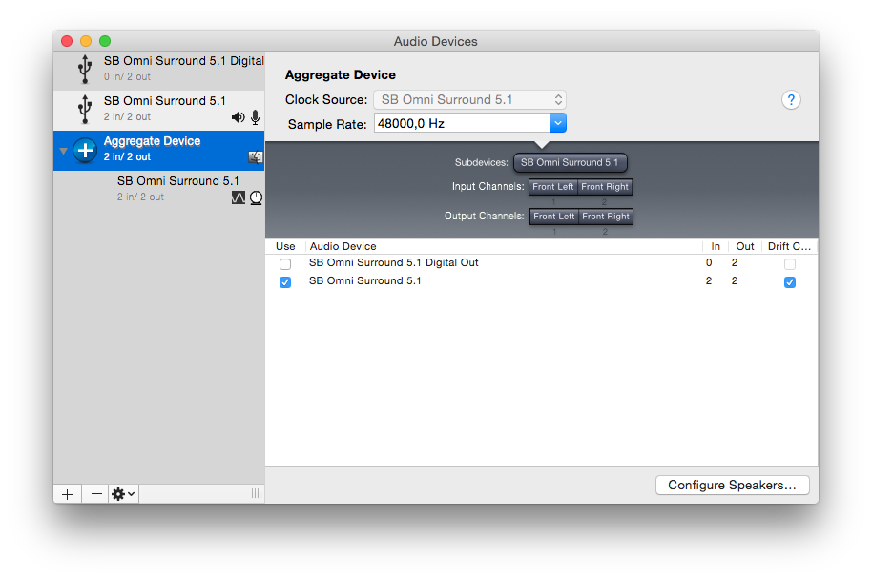Zoom the Audio Devices window with the green button
This screenshot has height=580, width=872.
[x=105, y=41]
